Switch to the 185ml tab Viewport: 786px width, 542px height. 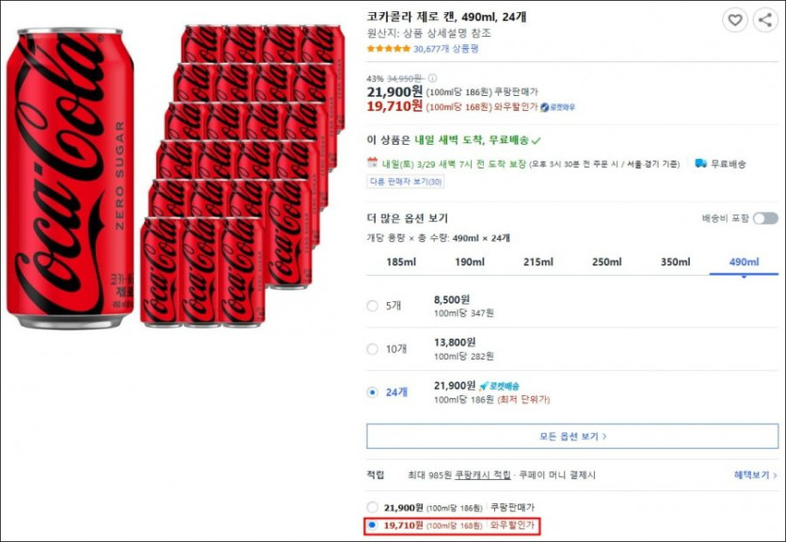point(401,262)
